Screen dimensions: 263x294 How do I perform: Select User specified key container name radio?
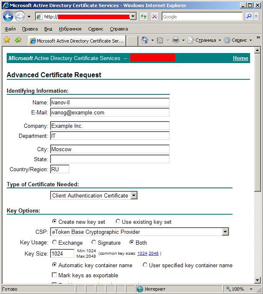point(145,265)
